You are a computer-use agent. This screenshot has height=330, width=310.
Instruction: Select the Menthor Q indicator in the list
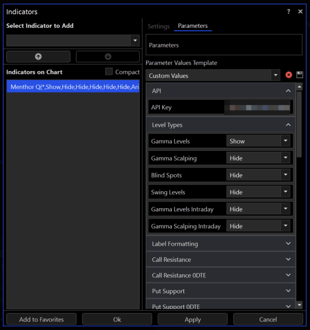73,86
